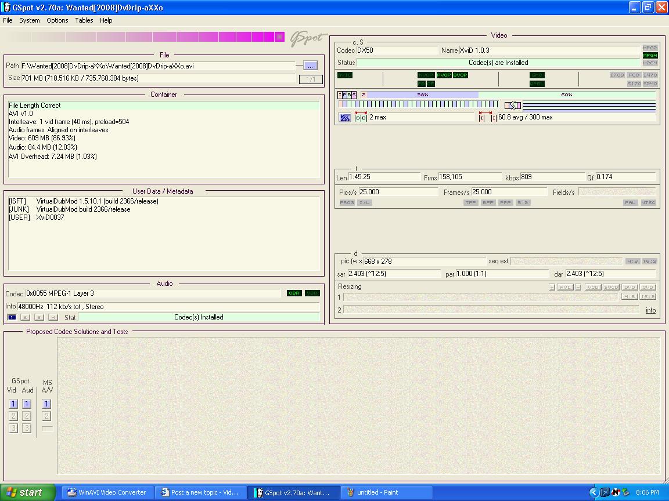669x501 pixels.
Task: Click the Resizing plus button
Action: coord(552,287)
